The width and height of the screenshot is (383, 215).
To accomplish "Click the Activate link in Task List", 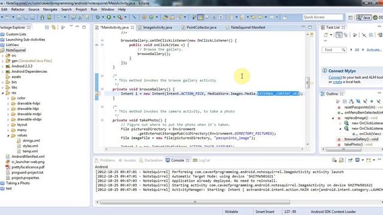I will (373, 50).
